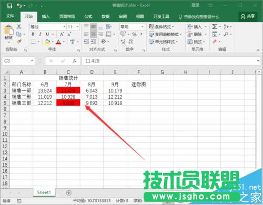Viewport: 263px width, 205px height.
Task: Click the Tell Me search box
Action: click(x=199, y=17)
